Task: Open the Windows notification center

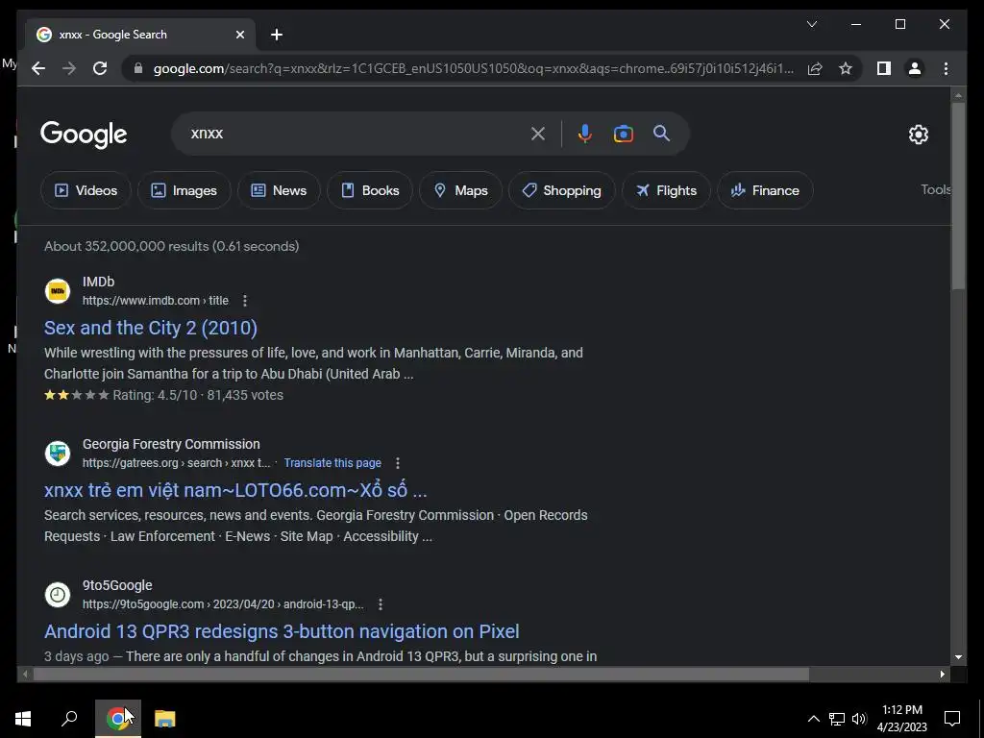Action: tap(952, 719)
